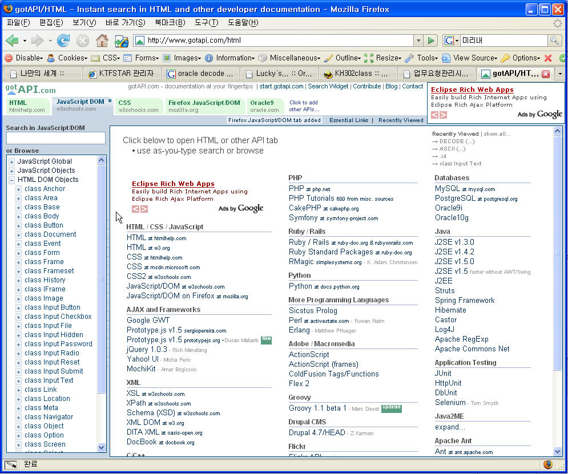Expand the class Document node

click(x=18, y=235)
